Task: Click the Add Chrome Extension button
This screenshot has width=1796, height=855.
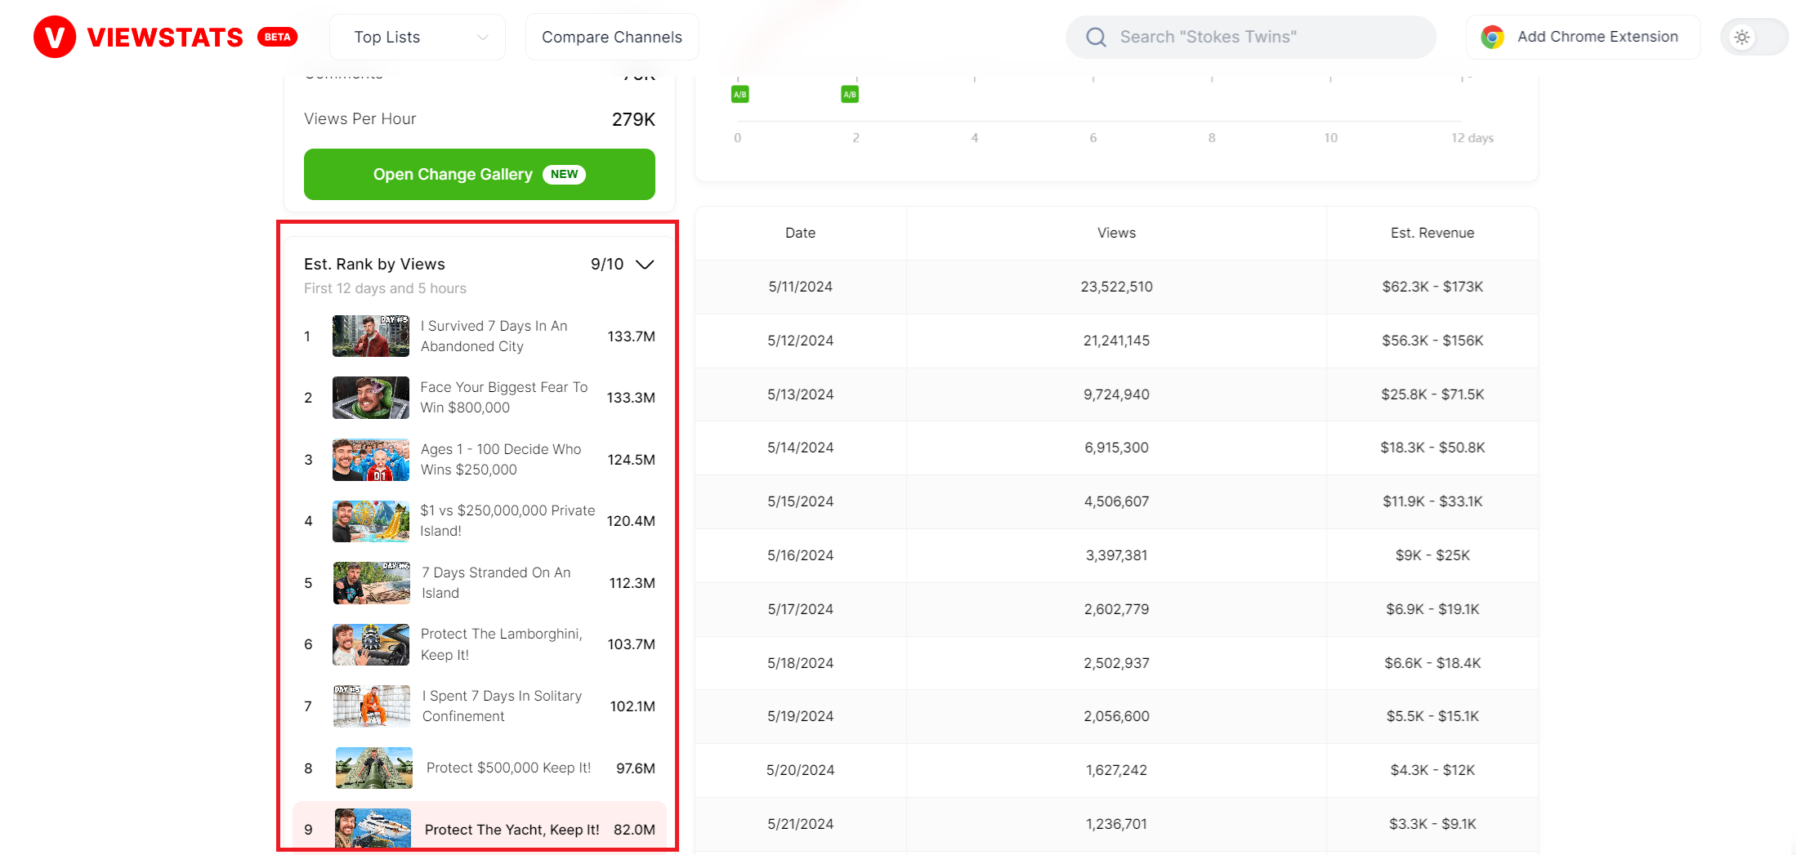Action: (1583, 36)
